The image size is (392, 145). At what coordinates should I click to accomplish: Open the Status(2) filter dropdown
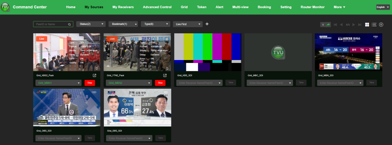[x=91, y=24]
